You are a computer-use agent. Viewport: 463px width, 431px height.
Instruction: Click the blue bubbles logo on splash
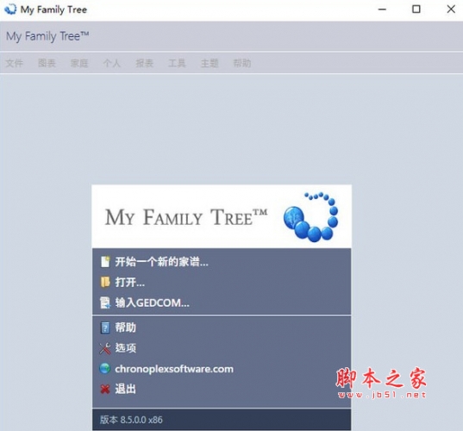310,216
